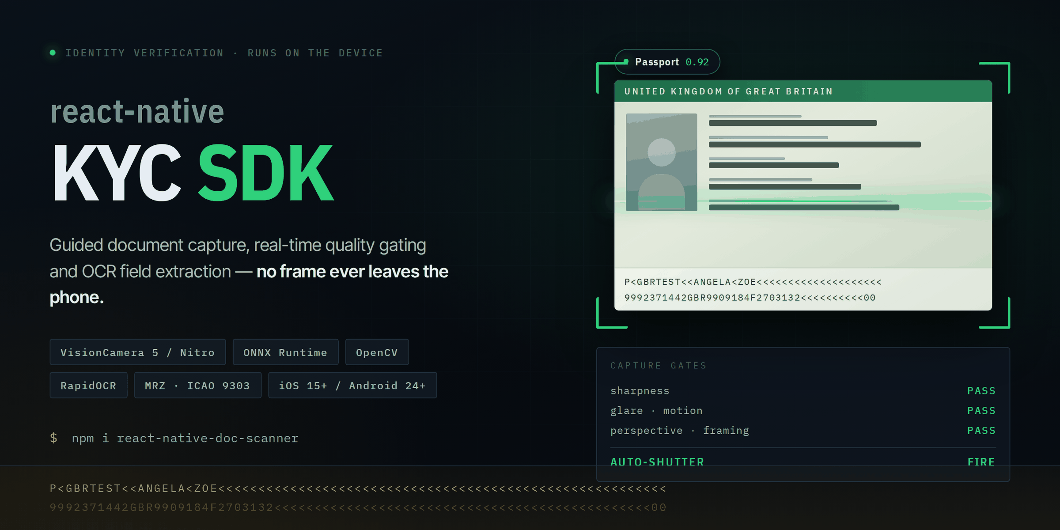Screen dimensions: 1060x530
Task: Click the dollar prompt symbol before npm
Action: [x=53, y=438]
